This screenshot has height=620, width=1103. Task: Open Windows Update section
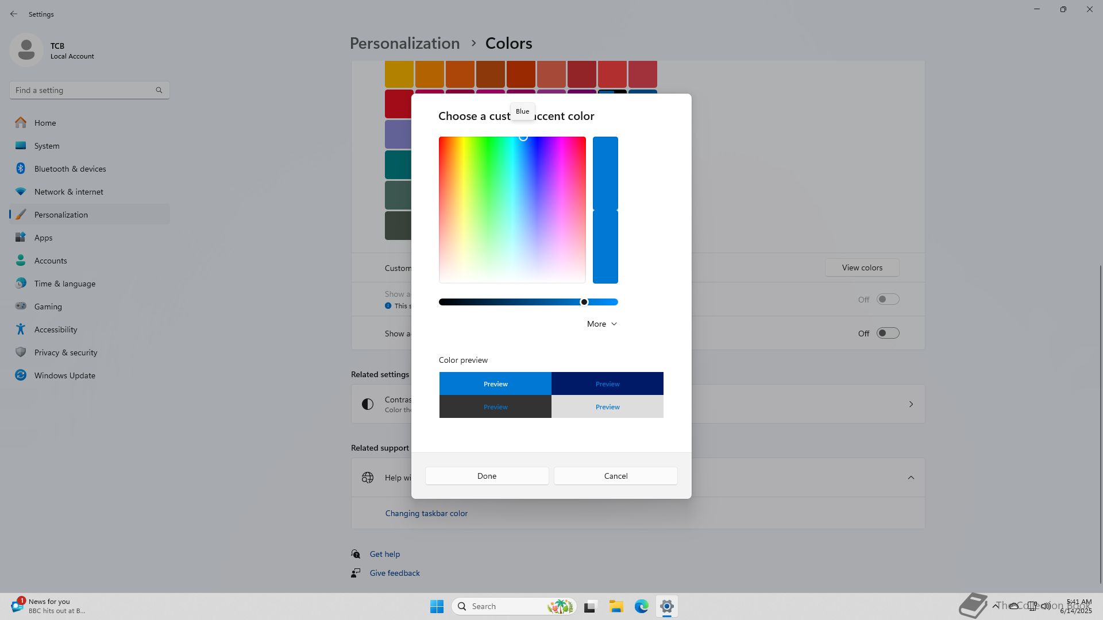(x=64, y=375)
